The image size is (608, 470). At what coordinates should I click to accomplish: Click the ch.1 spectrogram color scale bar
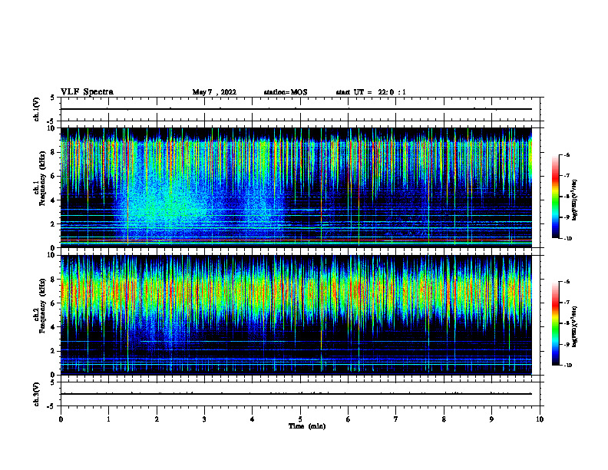pyautogui.click(x=555, y=197)
